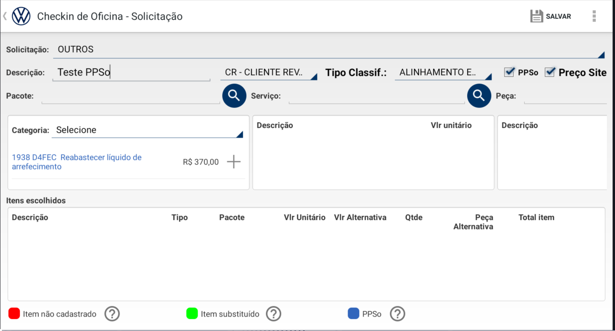Open the Tipo Classif. ALINHAMENTO dropdown
Viewport: 615px width, 331px height.
pos(443,73)
